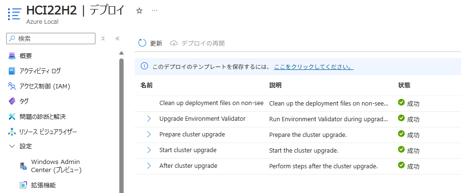Click the search magnifier icon
Image resolution: width=461 pixels, height=193 pixels.
tap(12, 39)
